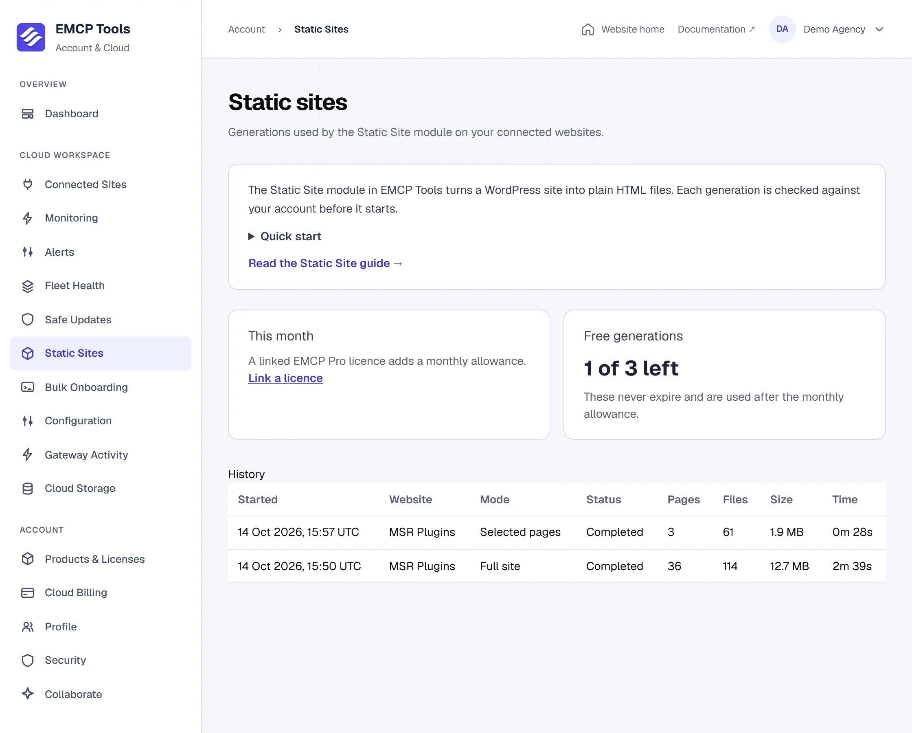The width and height of the screenshot is (912, 733).
Task: Click the DA avatar badge
Action: 782,29
